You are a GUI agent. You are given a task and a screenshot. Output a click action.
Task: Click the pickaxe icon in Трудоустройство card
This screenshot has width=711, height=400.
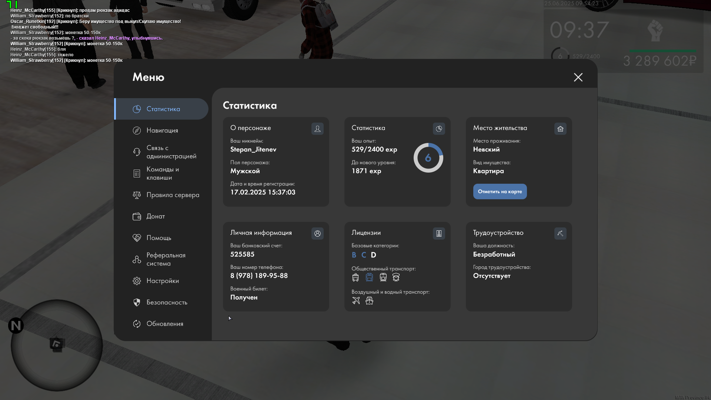[x=560, y=233]
